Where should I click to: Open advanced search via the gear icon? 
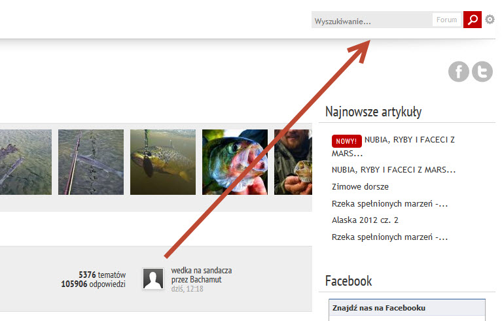pos(490,20)
